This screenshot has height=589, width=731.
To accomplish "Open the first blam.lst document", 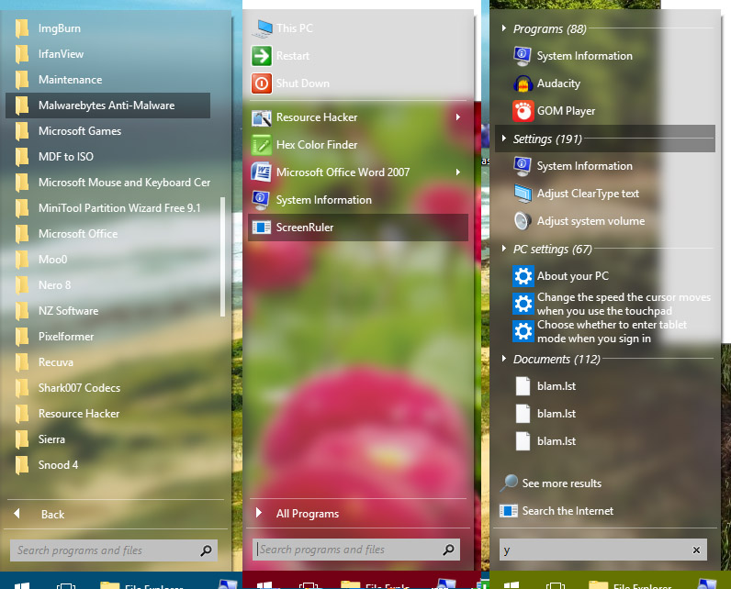I will coord(557,386).
